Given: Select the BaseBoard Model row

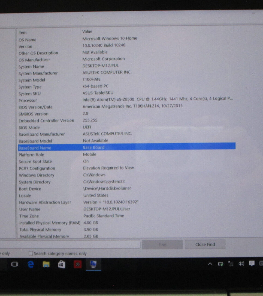Looking at the screenshot, I should (x=126, y=141).
